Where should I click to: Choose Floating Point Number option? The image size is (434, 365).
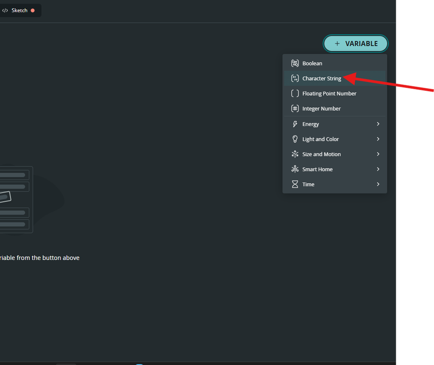point(335,93)
